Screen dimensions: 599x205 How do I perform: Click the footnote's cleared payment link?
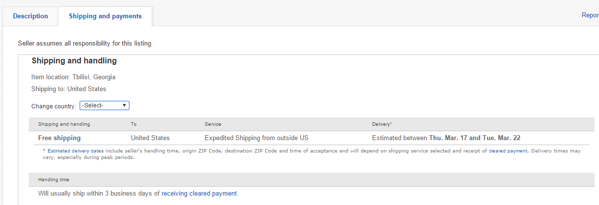tap(508, 151)
